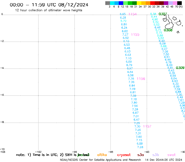Click the wave height value '6.65'
Image resolution: width=185 pixels, height=162 pixels.
(x=123, y=14)
